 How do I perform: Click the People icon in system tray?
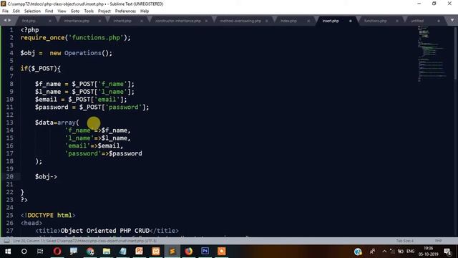372,252
